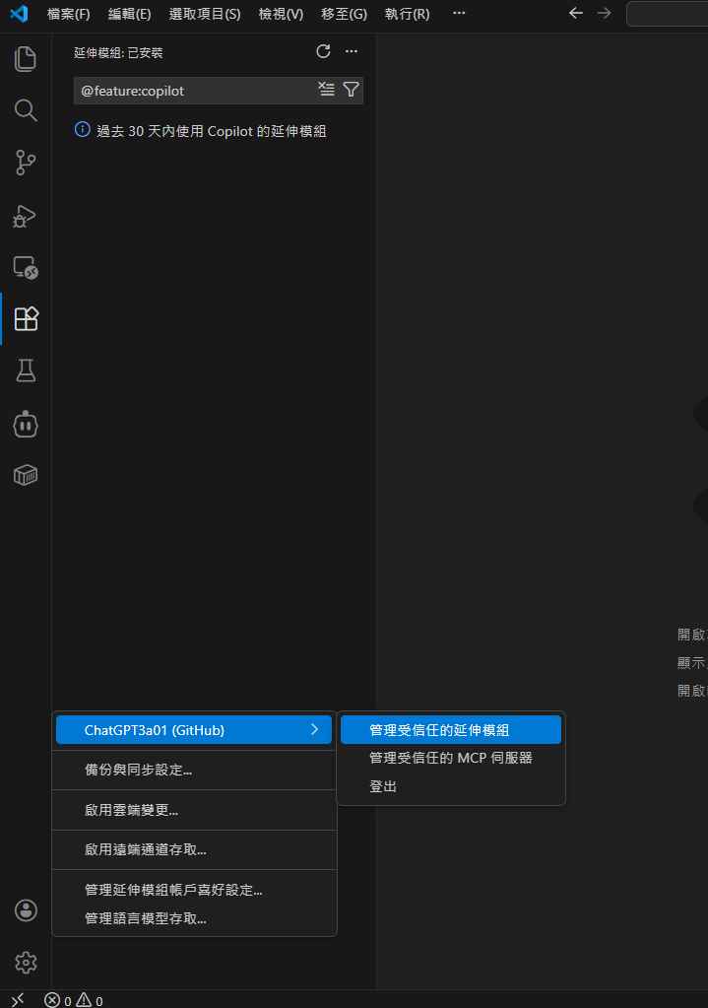Screen dimensions: 708x1008
Task: Go forward with the right arrow
Action: [x=604, y=14]
